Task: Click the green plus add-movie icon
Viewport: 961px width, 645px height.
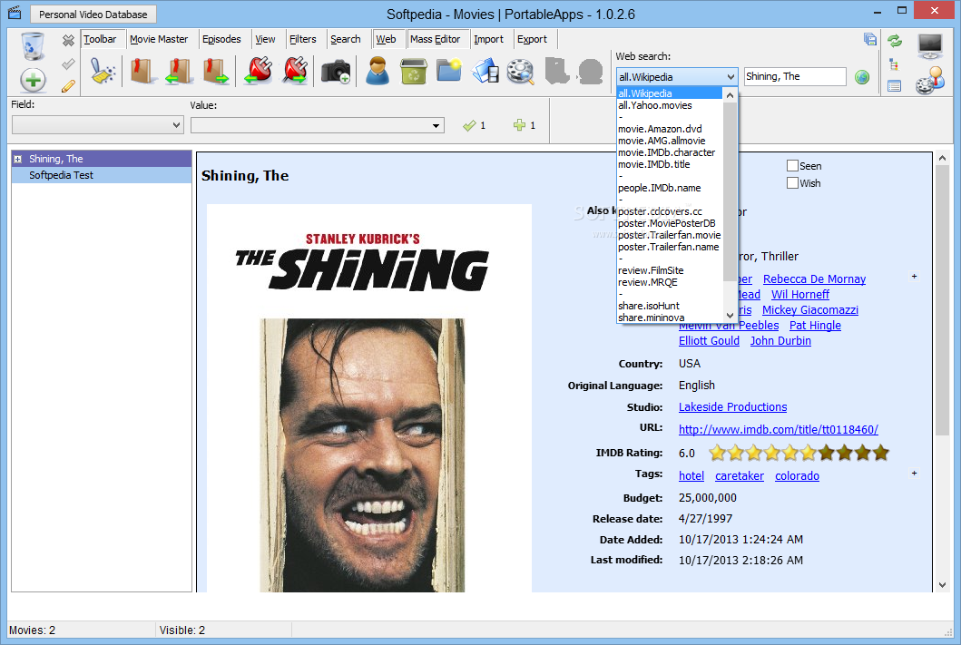Action: [x=33, y=80]
